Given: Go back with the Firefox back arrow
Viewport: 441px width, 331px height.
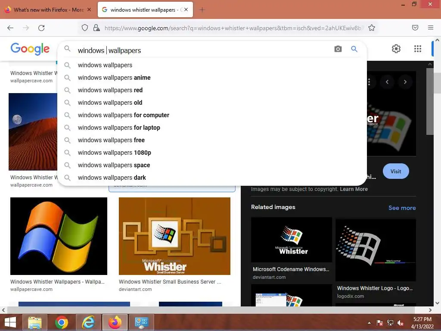Looking at the screenshot, I should point(10,28).
